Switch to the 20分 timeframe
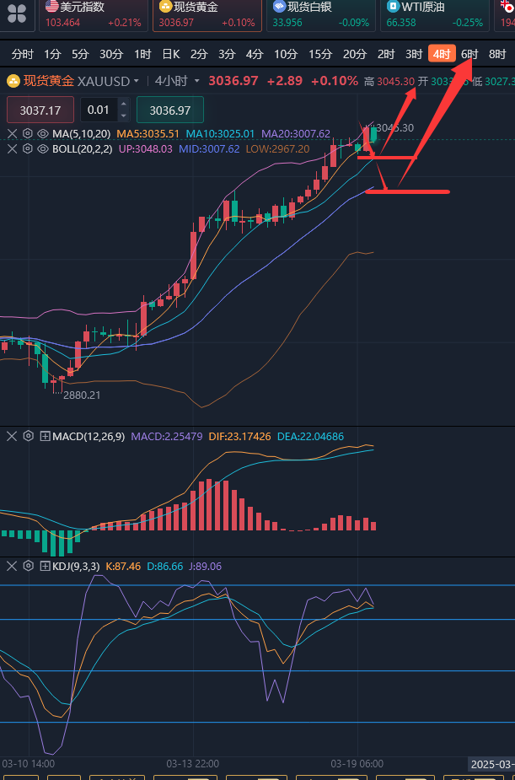The height and width of the screenshot is (780, 515). click(x=355, y=54)
